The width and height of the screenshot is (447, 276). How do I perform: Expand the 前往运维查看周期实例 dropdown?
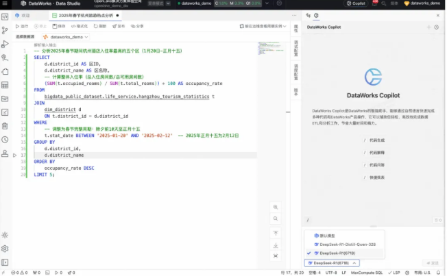coord(263,26)
